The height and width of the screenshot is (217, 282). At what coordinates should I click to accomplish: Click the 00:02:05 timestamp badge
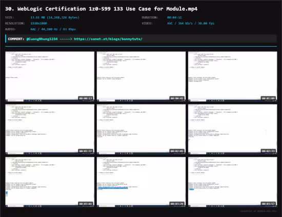point(177,151)
